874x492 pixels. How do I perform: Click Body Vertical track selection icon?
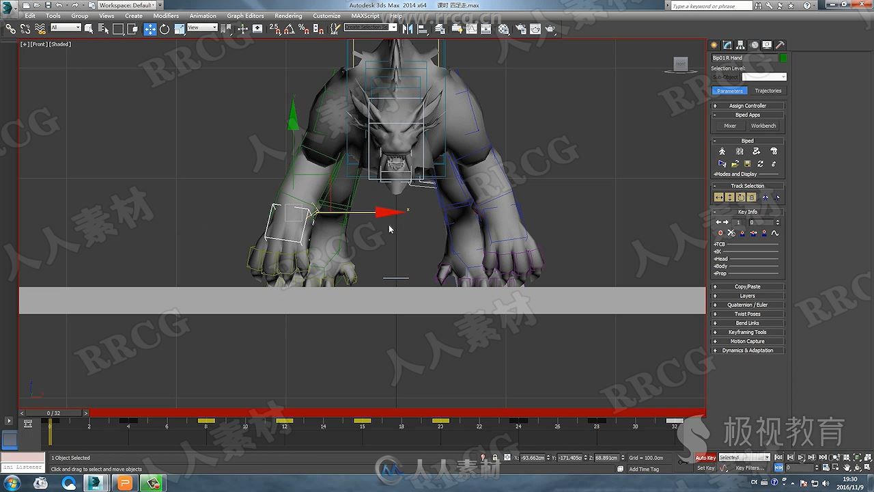pyautogui.click(x=729, y=197)
